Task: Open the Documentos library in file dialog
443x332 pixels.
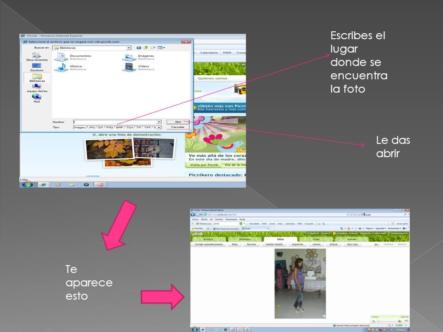Action: [x=73, y=57]
